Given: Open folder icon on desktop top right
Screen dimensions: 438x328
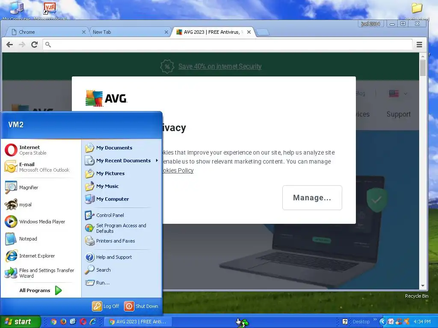Looking at the screenshot, I should (417, 10).
